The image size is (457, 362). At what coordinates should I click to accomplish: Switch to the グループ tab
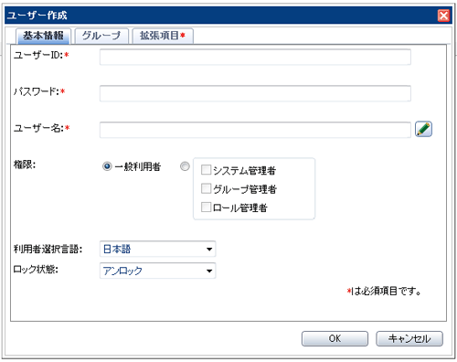pyautogui.click(x=101, y=36)
